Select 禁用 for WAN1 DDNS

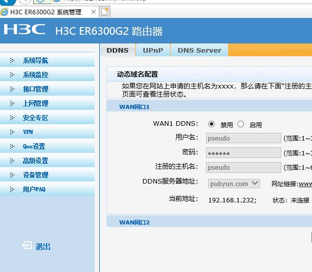pos(211,124)
